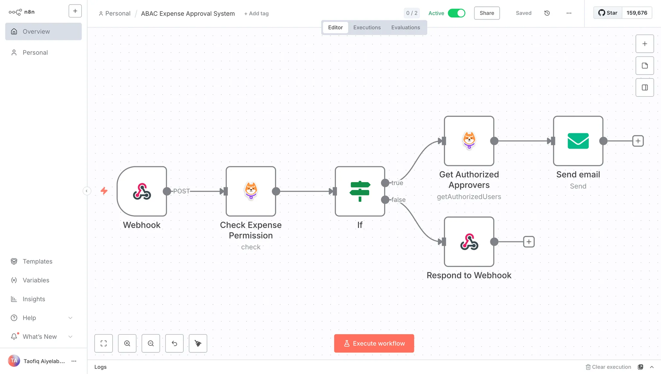Toggle the side panel view button
Image resolution: width=661 pixels, height=374 pixels.
645,88
